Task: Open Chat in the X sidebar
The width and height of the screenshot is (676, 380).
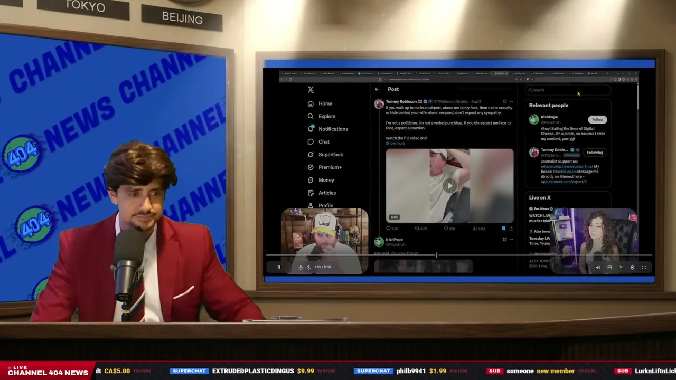Action: coord(318,141)
